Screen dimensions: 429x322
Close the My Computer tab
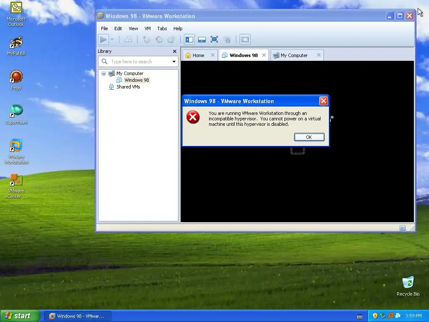click(319, 55)
